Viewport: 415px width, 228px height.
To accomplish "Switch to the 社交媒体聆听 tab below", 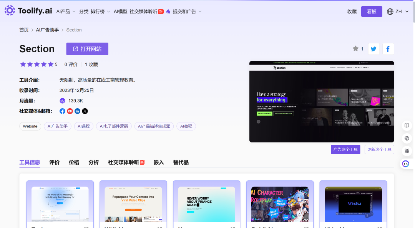I will pos(126,162).
